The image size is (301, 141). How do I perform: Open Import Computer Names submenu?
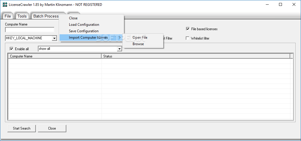(92, 38)
